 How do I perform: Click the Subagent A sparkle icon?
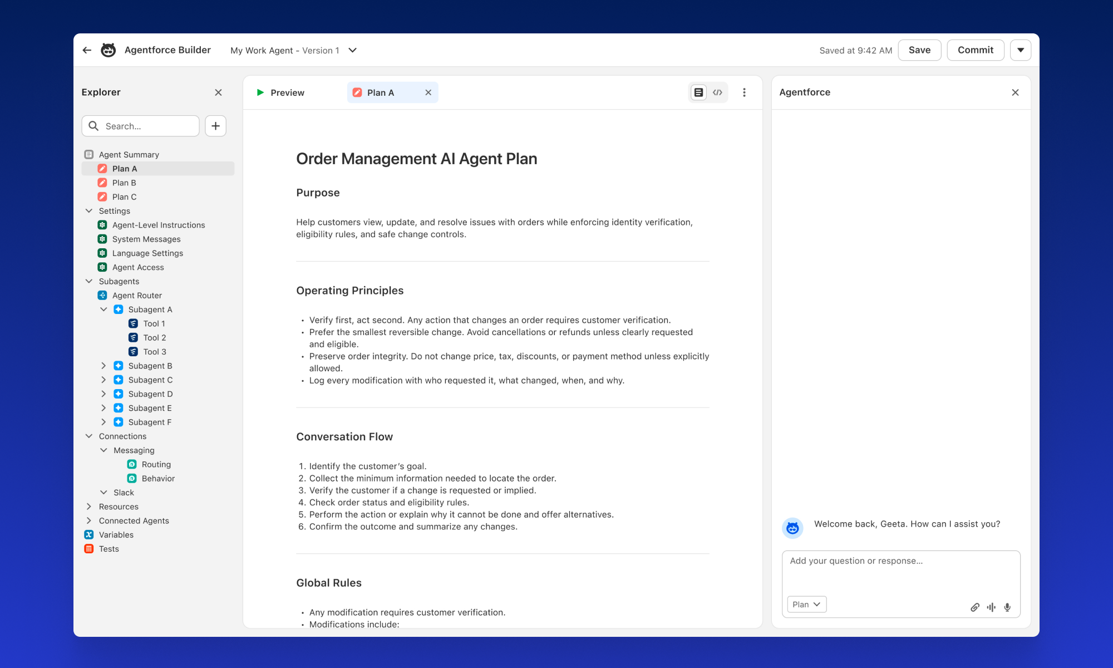(119, 309)
